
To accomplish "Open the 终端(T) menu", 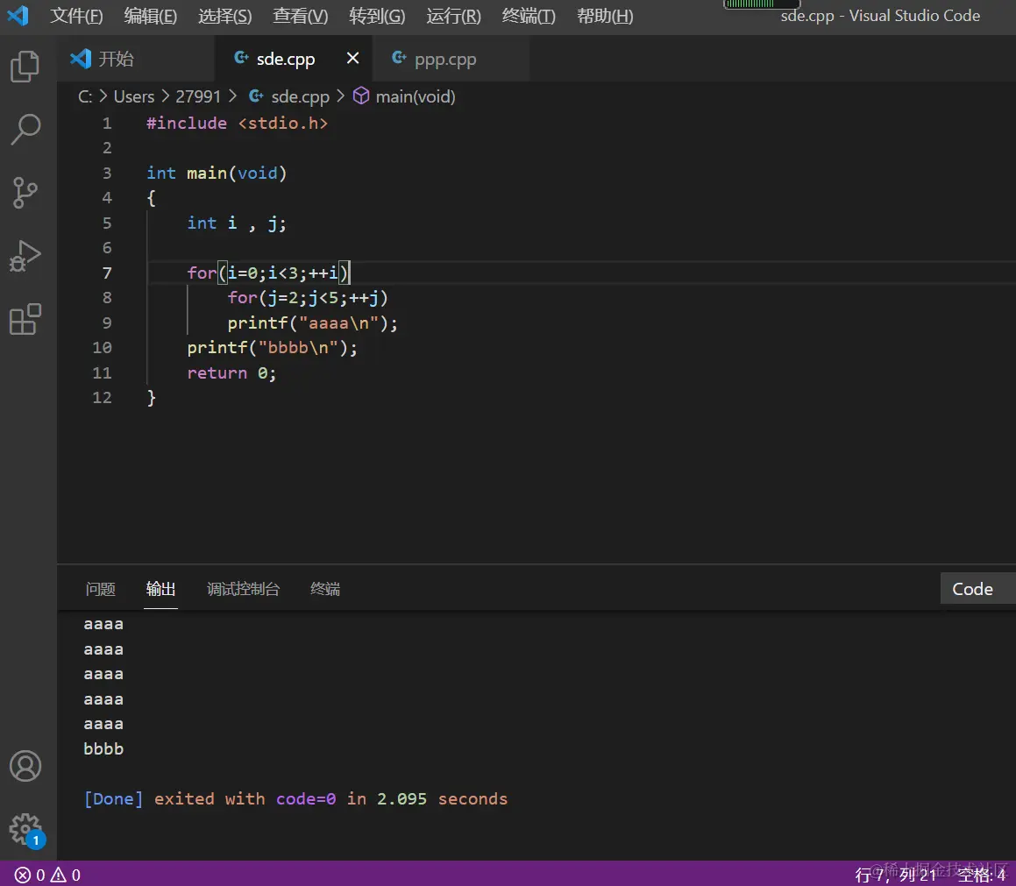I will coord(529,16).
